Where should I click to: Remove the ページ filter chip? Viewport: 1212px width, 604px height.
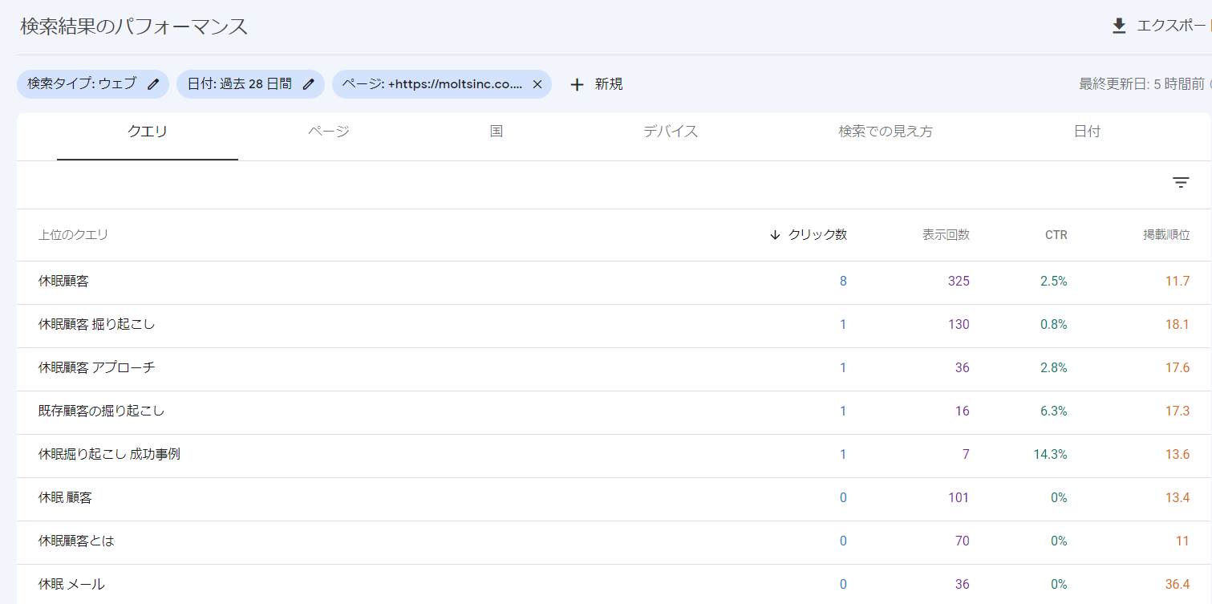click(x=537, y=84)
